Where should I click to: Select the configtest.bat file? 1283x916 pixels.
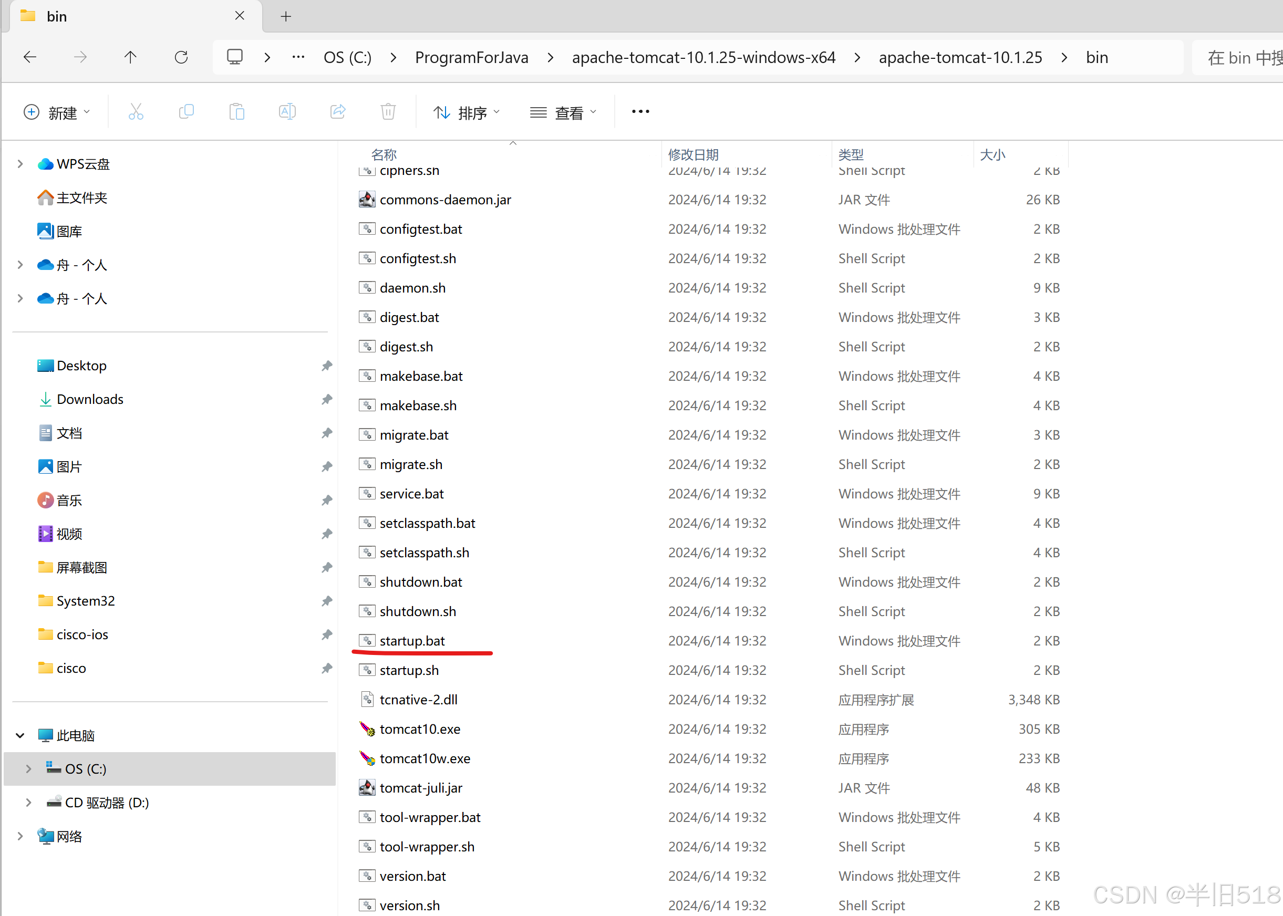421,229
